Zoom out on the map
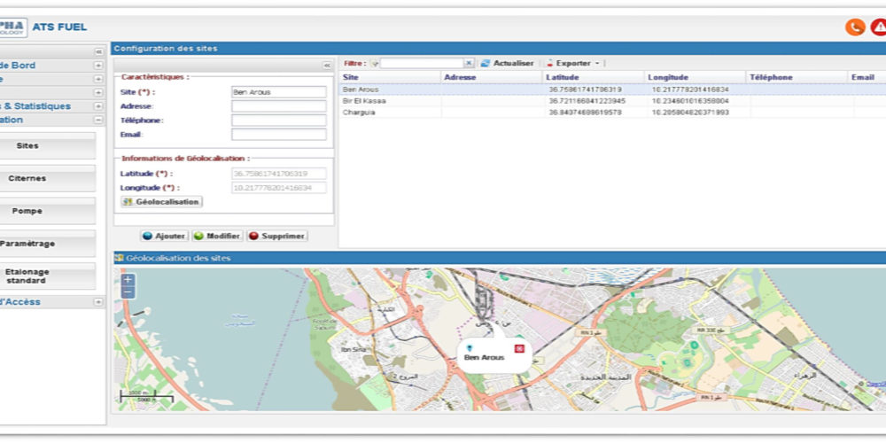 [x=128, y=291]
